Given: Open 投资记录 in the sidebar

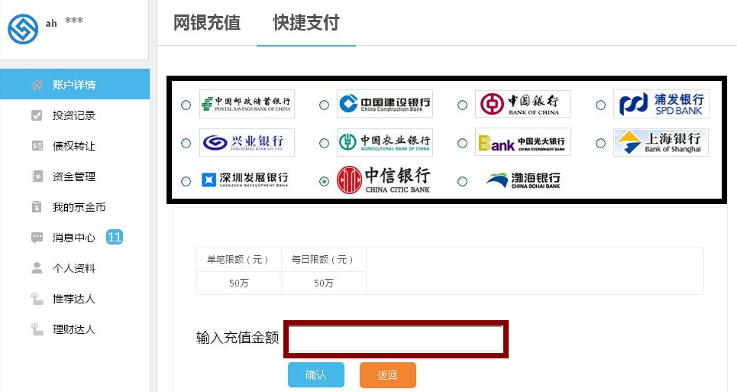Looking at the screenshot, I should pos(75,115).
